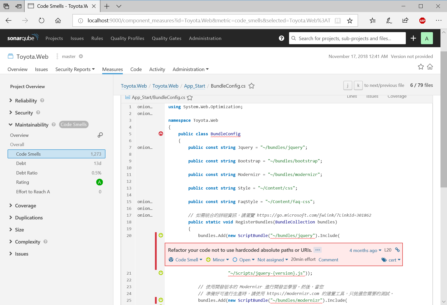This screenshot has width=447, height=305.
Task: Favorite the project with the star icon
Action: pyautogui.click(x=421, y=67)
